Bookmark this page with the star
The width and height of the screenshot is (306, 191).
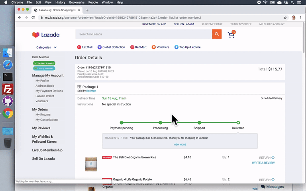click(285, 18)
